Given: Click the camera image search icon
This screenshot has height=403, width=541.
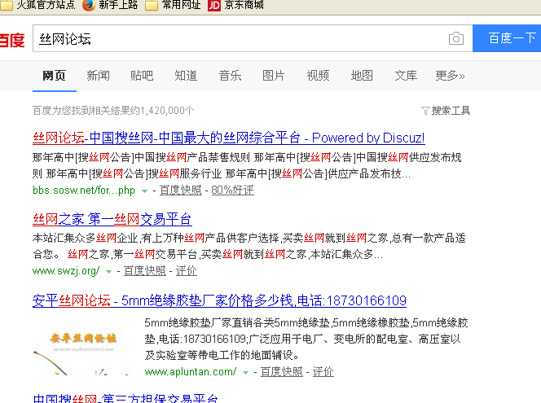Looking at the screenshot, I should point(455,39).
